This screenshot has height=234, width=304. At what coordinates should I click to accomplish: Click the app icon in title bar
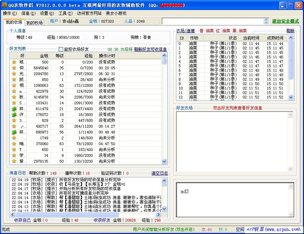4,5
